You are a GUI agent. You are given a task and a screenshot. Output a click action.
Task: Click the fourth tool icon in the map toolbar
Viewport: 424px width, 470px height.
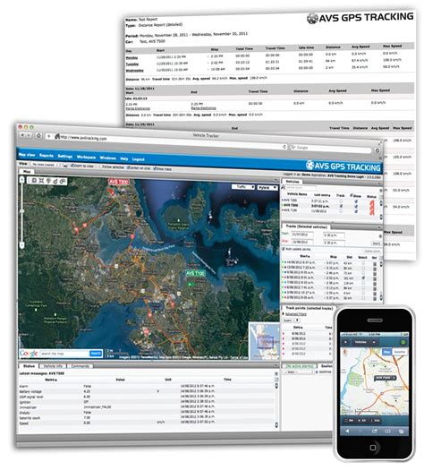[55, 181]
